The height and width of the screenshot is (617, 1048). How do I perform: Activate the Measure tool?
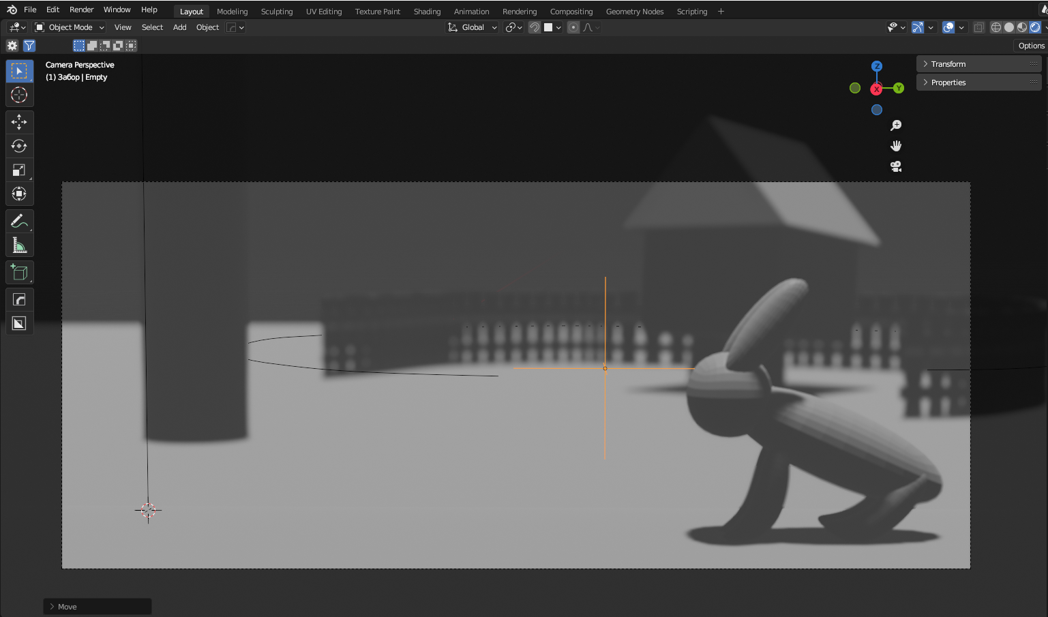tap(19, 245)
